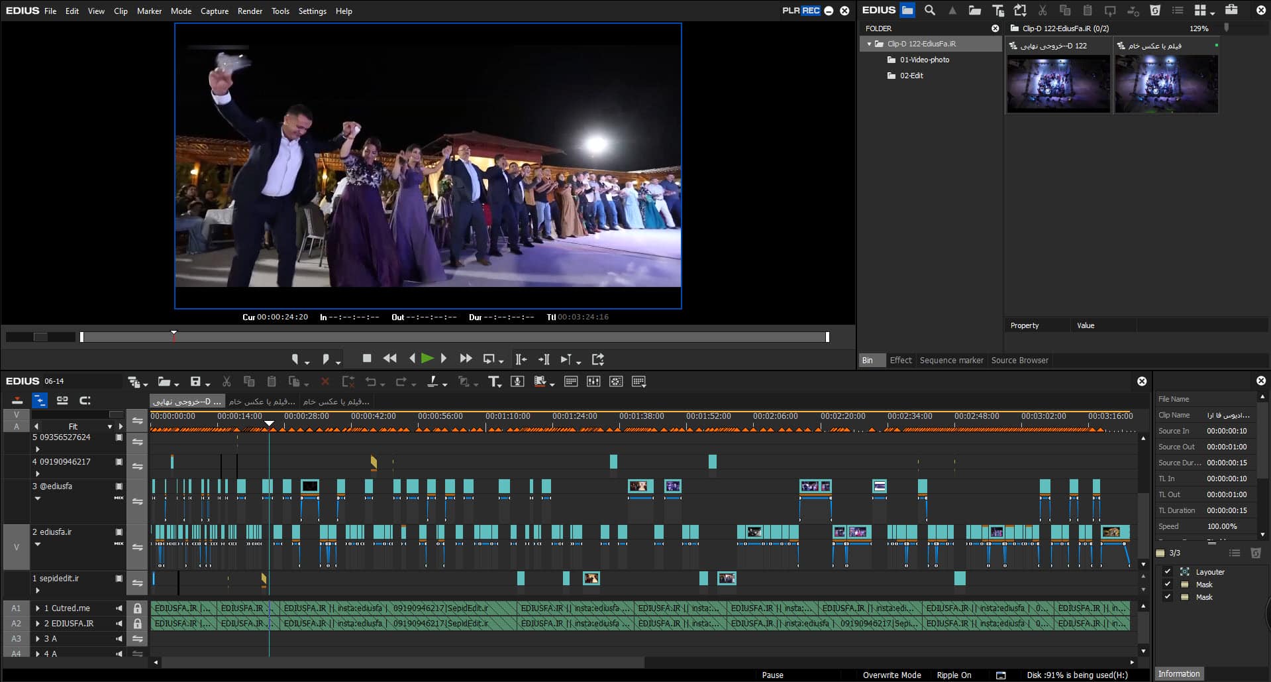Toggle the second Mask effect checkbox
This screenshot has width=1271, height=682.
[x=1168, y=597]
